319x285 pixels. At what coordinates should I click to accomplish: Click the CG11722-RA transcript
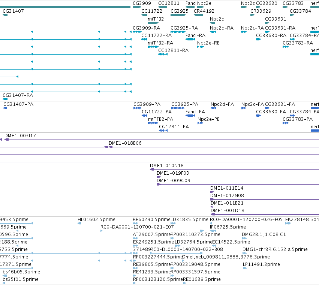coord(144,39)
